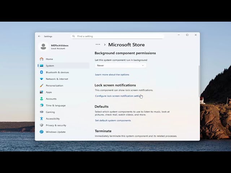Click Set default system components link

(113, 120)
